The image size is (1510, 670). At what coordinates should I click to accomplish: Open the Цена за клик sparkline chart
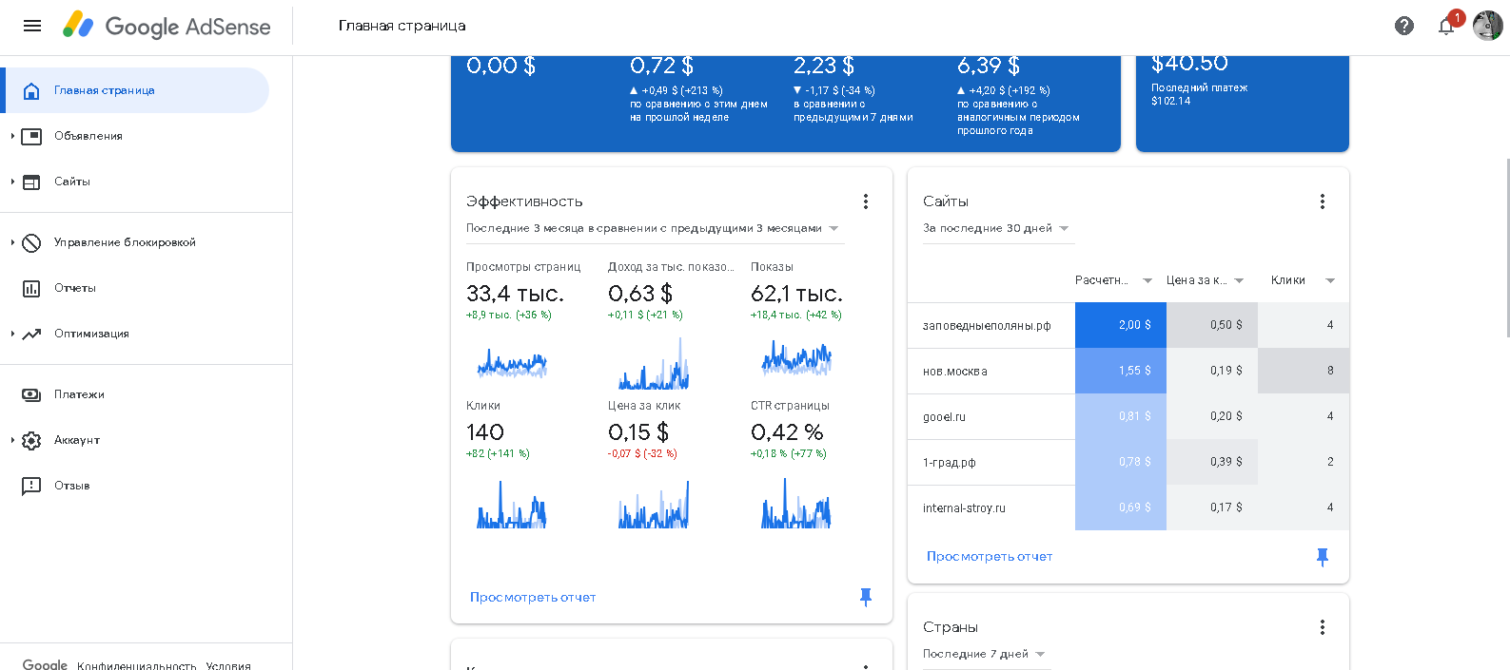pyautogui.click(x=654, y=504)
